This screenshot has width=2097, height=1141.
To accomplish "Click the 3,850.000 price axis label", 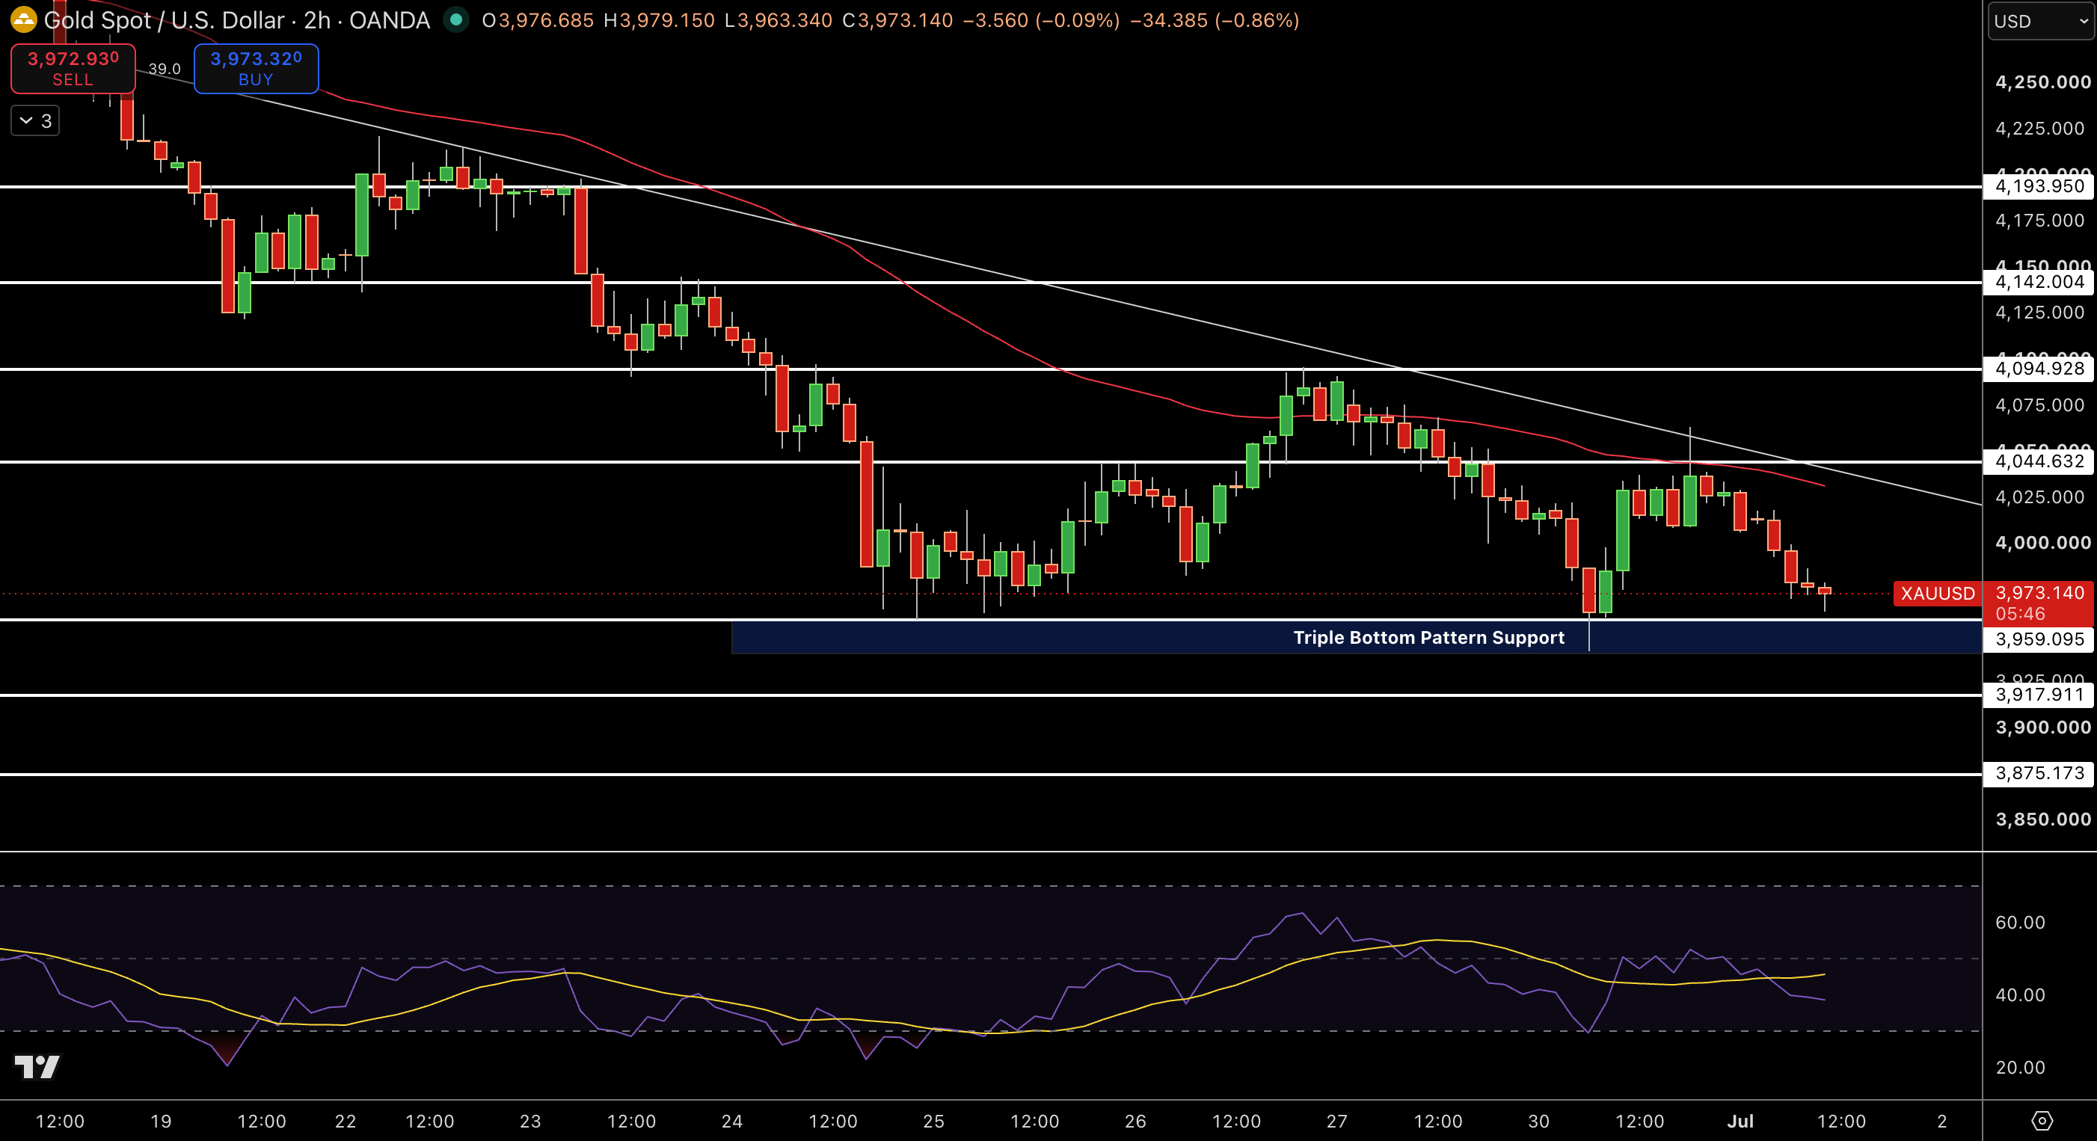I will (x=2042, y=819).
